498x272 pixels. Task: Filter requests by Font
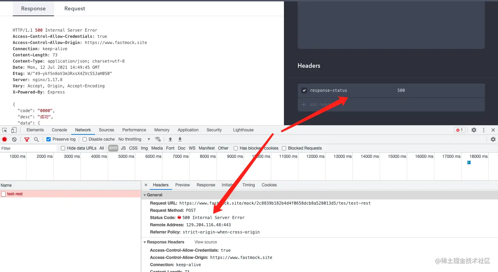[x=170, y=148]
